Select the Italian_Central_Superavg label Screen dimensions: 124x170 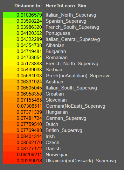pyautogui.click(x=73, y=39)
